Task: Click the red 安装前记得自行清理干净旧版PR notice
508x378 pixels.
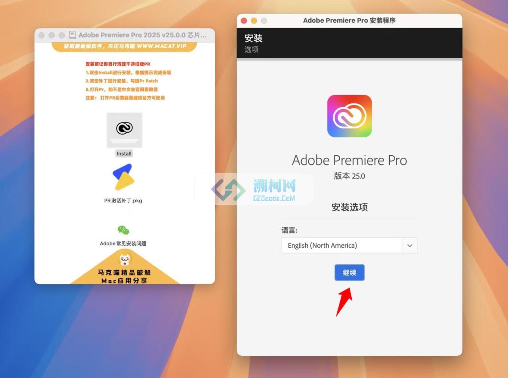Action: (x=118, y=64)
